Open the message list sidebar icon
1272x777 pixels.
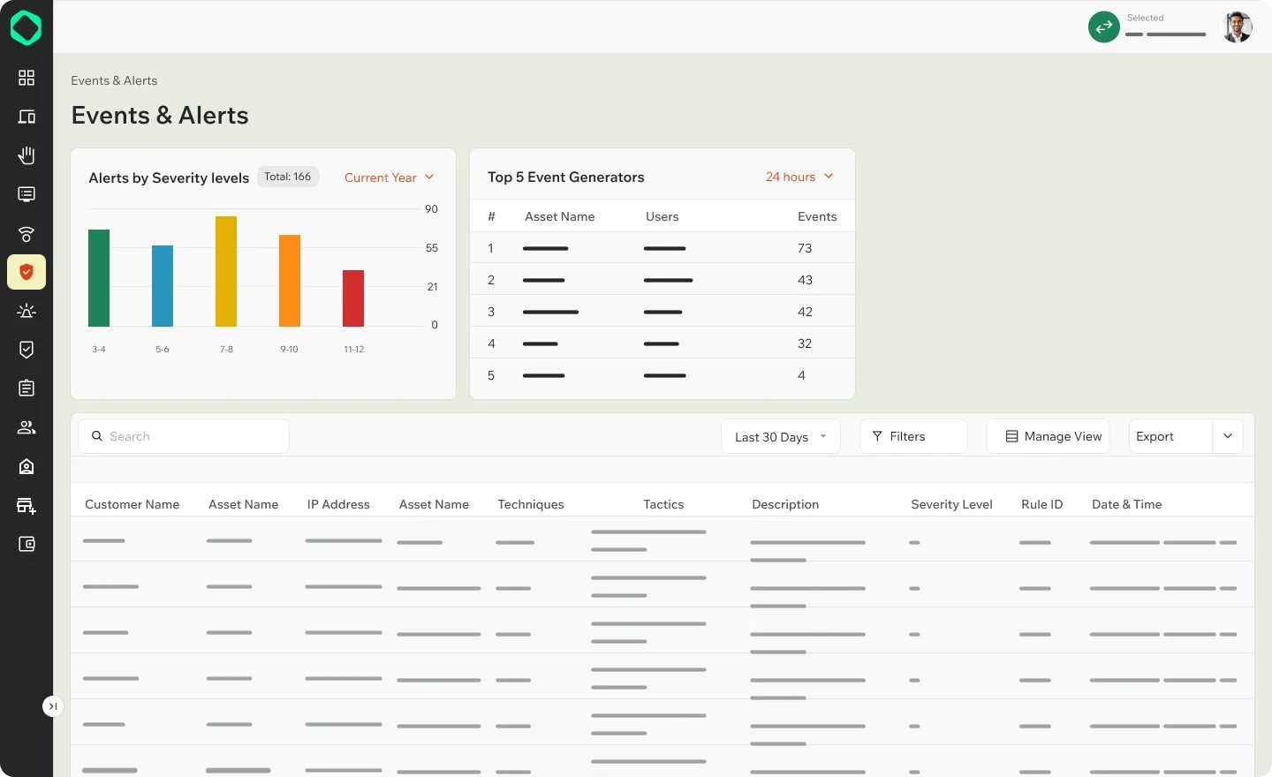[x=26, y=194]
